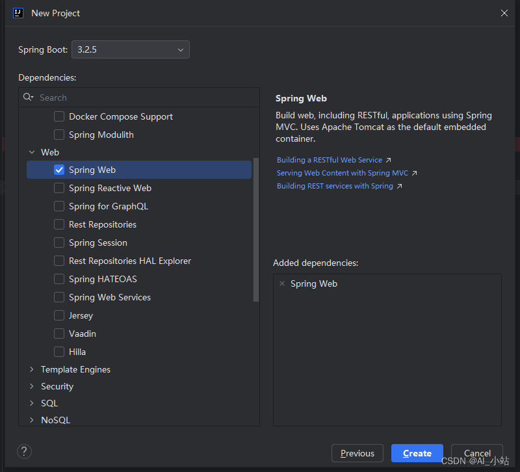Remove Spring Web from added dependencies

(x=282, y=283)
